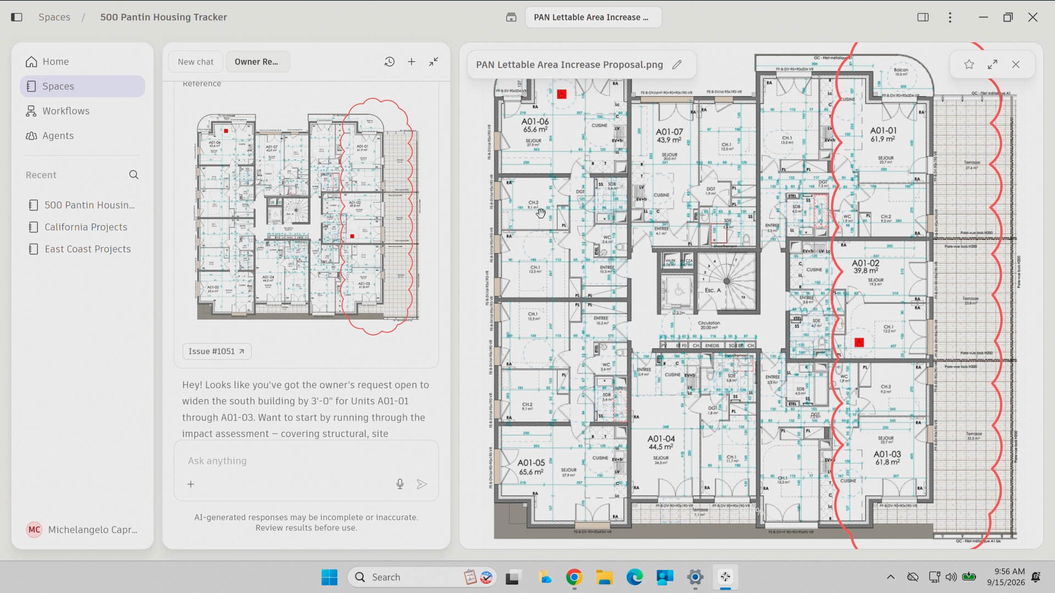
Task: Open Issue #1051 link
Action: coord(216,351)
